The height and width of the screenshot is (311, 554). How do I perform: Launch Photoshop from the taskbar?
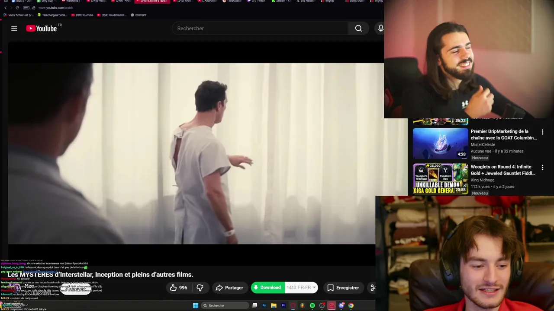click(264, 305)
